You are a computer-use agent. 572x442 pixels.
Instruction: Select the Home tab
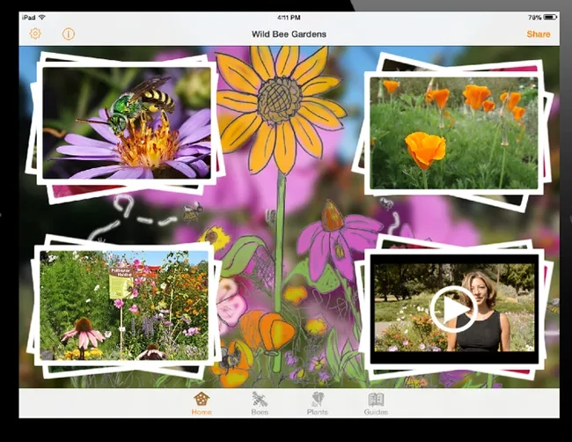[202, 403]
